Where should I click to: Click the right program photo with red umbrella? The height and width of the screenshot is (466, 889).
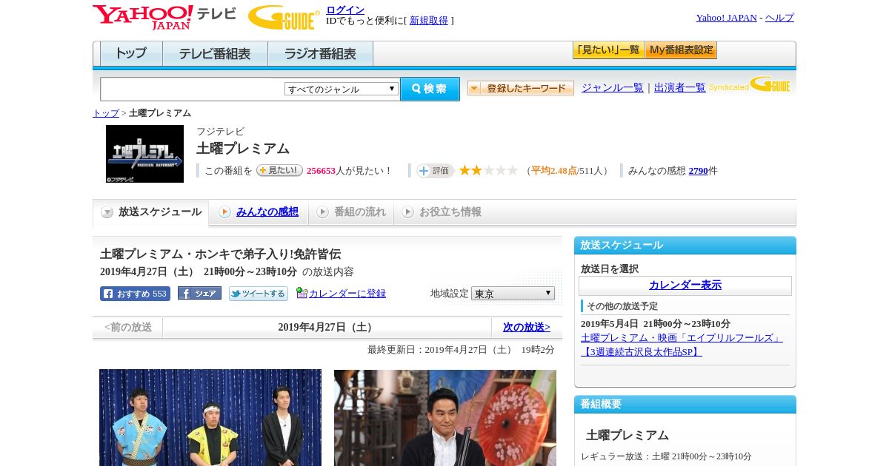click(x=445, y=418)
